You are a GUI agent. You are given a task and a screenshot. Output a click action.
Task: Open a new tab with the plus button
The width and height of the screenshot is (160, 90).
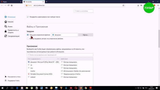click(x=46, y=2)
